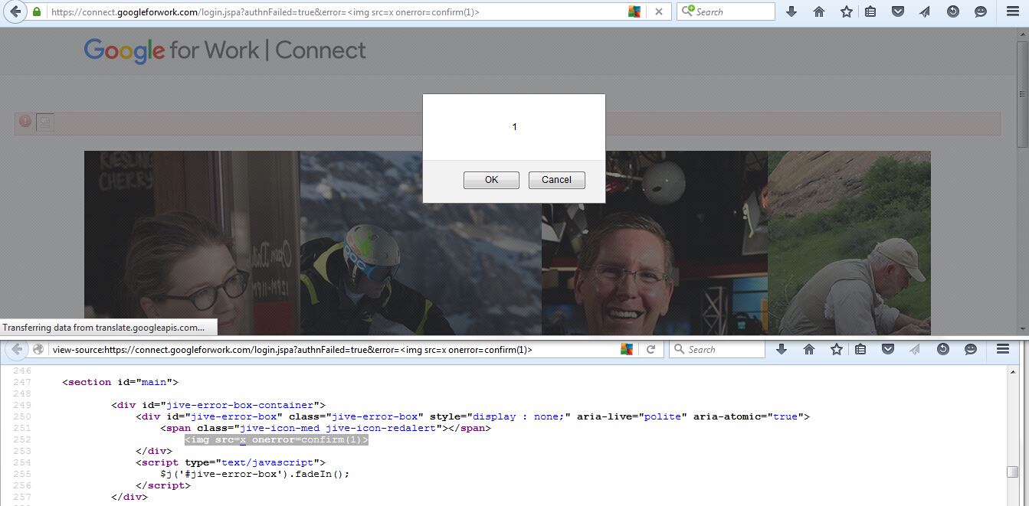Click source line with fadeIn() call
Viewport: 1029px width, 506px height.
click(x=255, y=474)
